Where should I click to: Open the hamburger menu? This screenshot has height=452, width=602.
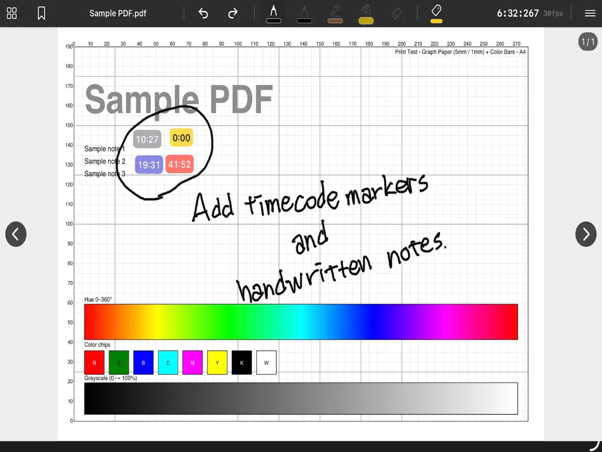[x=589, y=13]
